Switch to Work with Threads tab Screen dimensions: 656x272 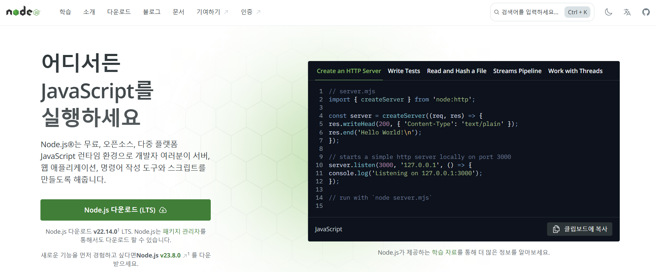575,71
